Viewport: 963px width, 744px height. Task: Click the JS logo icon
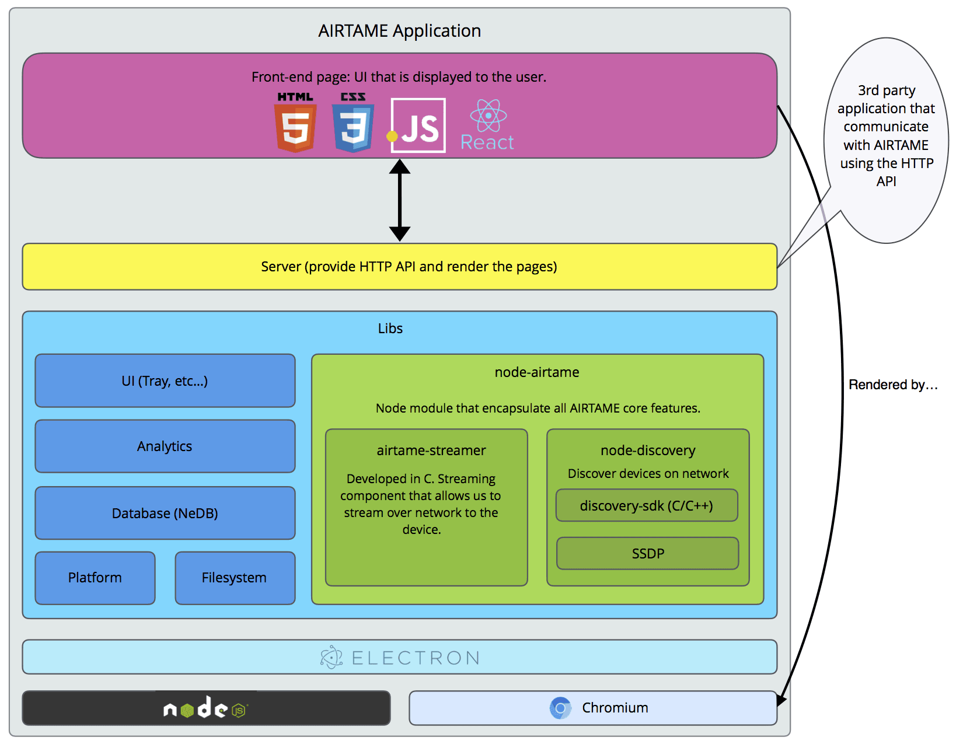418,125
